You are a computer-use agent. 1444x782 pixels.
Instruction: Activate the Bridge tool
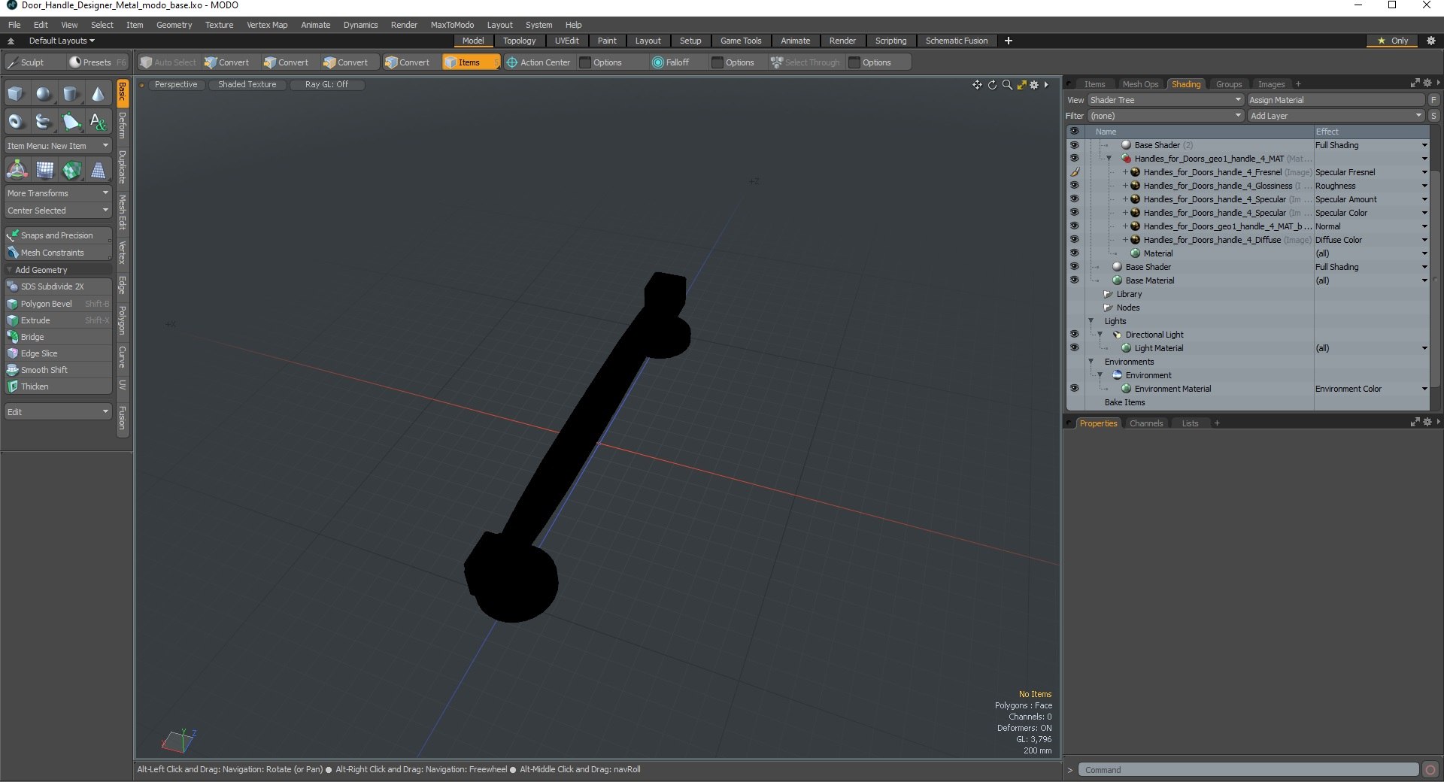[58, 337]
